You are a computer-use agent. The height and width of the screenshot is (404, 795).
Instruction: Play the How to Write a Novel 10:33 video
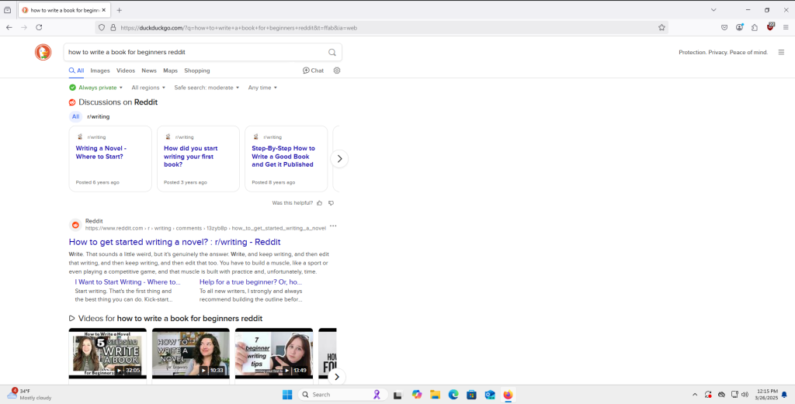pyautogui.click(x=191, y=354)
